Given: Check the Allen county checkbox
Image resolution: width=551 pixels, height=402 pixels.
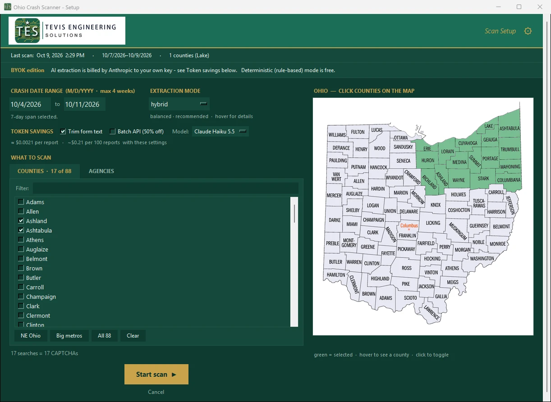Looking at the screenshot, I should (21, 211).
